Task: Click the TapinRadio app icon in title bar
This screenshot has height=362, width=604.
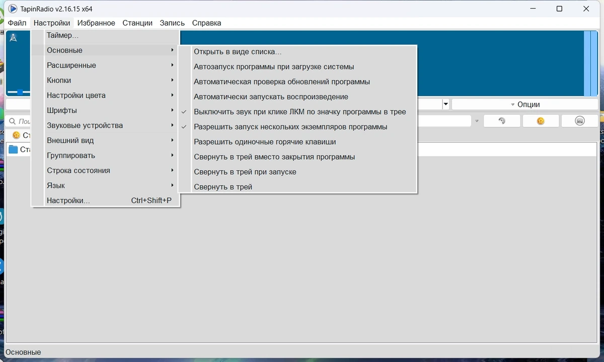Action: (13, 9)
